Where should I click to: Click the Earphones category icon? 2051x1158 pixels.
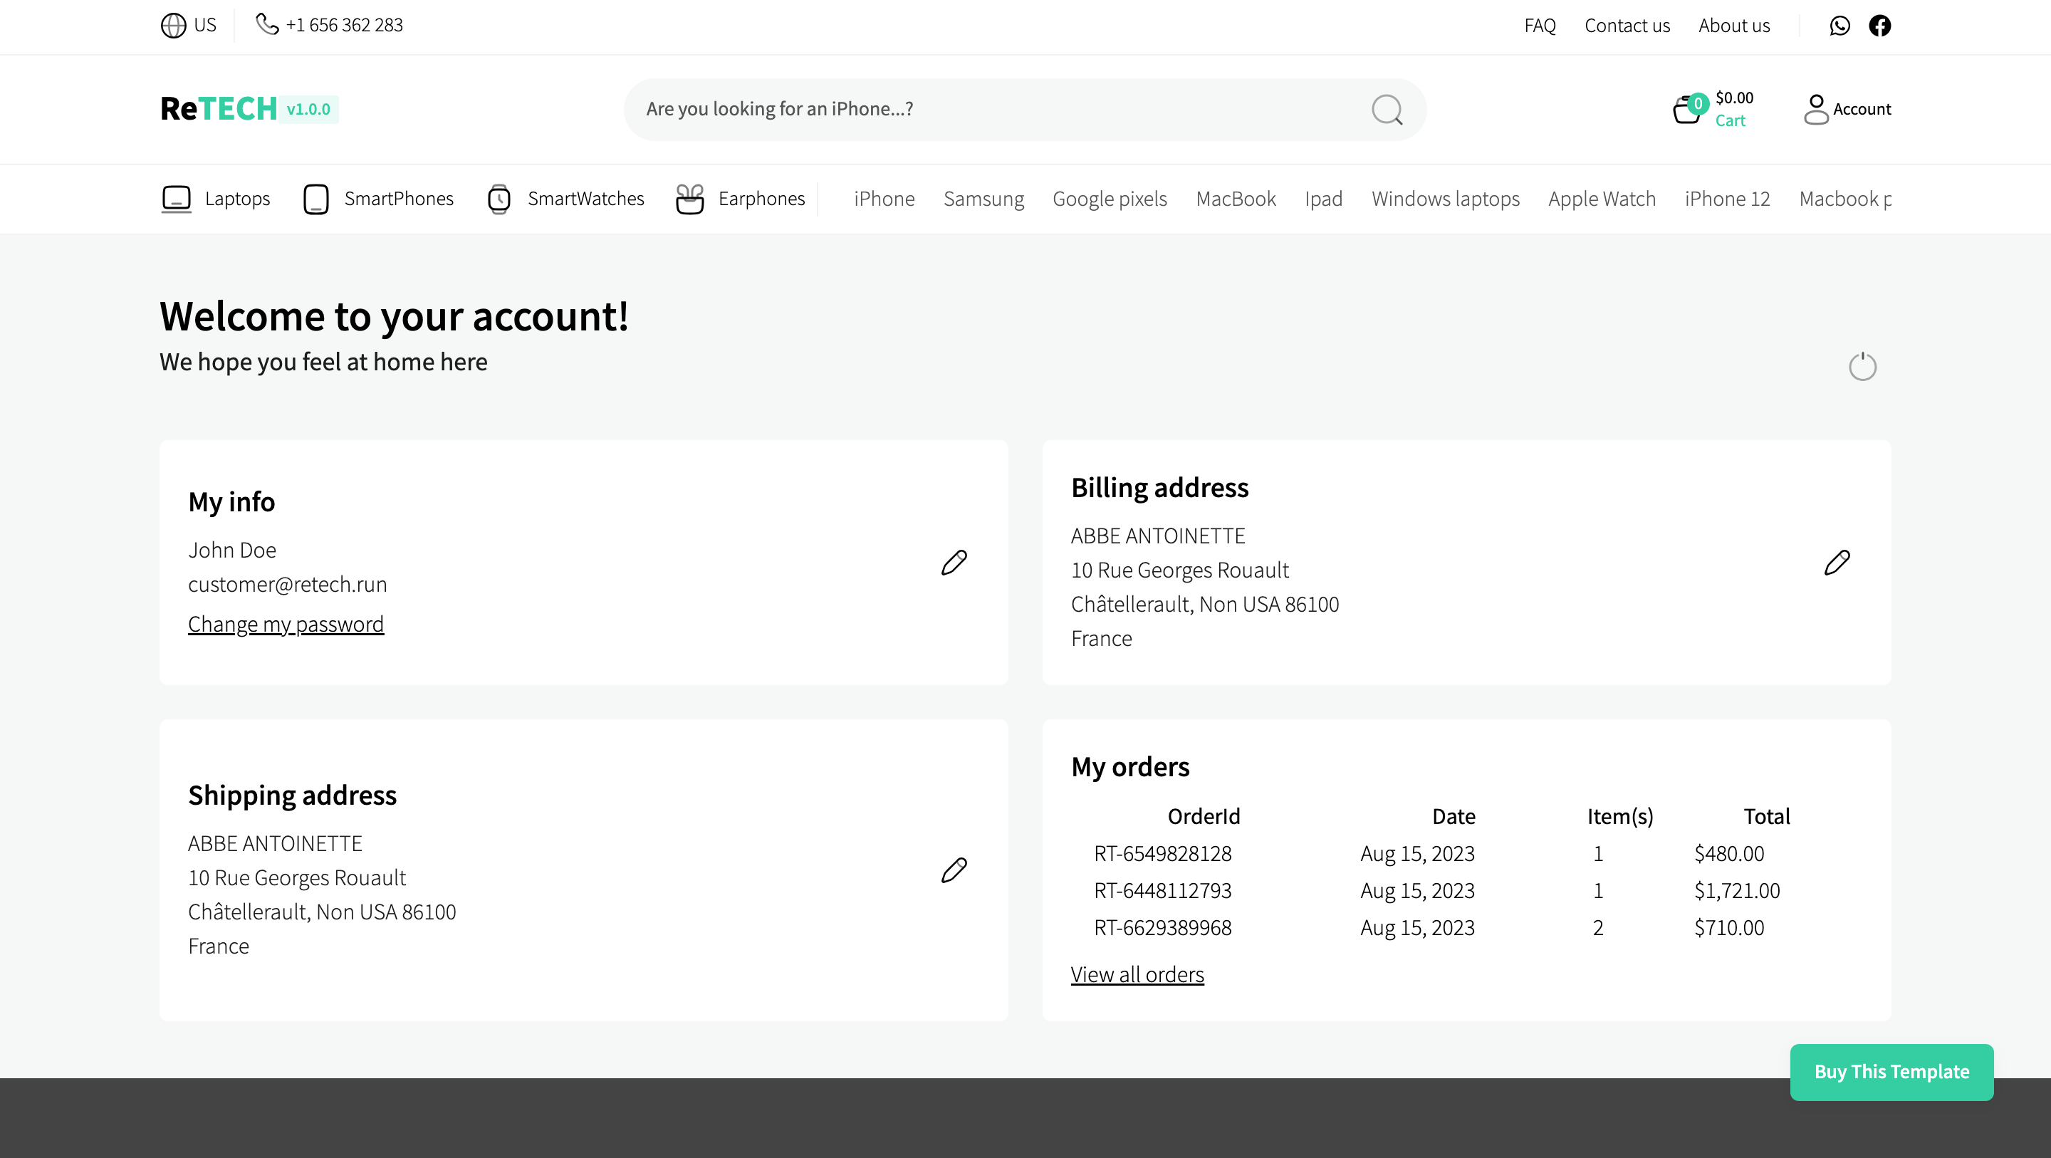click(689, 199)
